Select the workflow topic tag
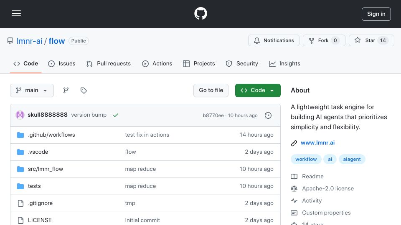This screenshot has width=401, height=225. [306, 159]
